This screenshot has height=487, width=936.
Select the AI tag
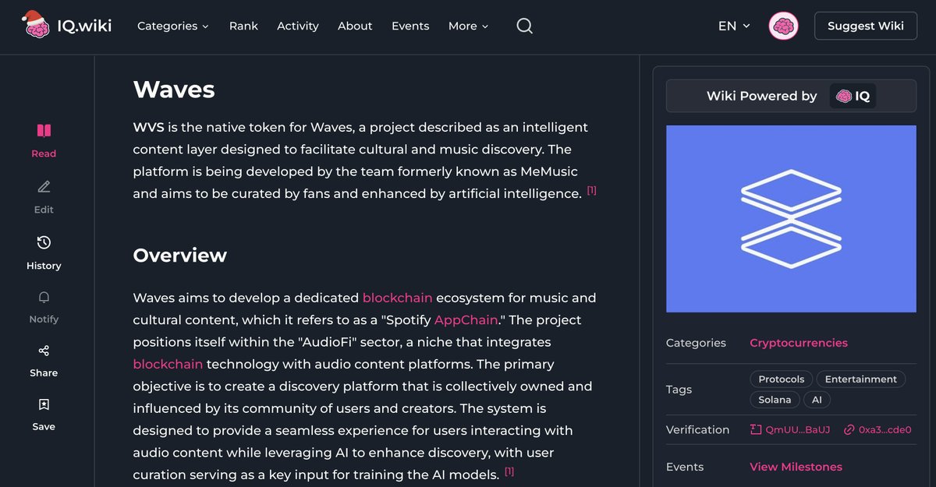pyautogui.click(x=817, y=400)
